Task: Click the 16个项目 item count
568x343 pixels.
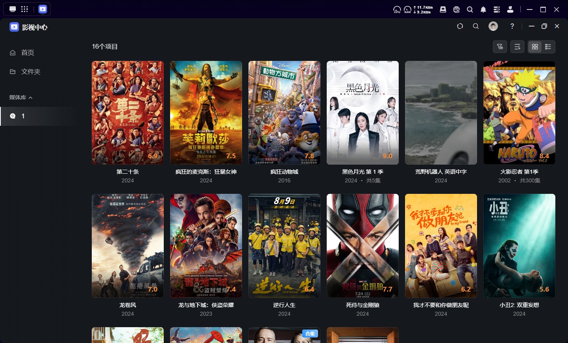Action: [x=105, y=47]
